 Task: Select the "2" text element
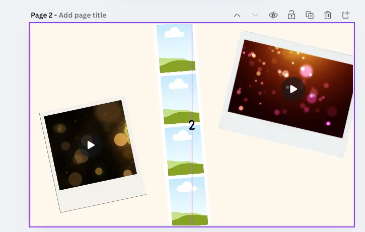(x=192, y=125)
